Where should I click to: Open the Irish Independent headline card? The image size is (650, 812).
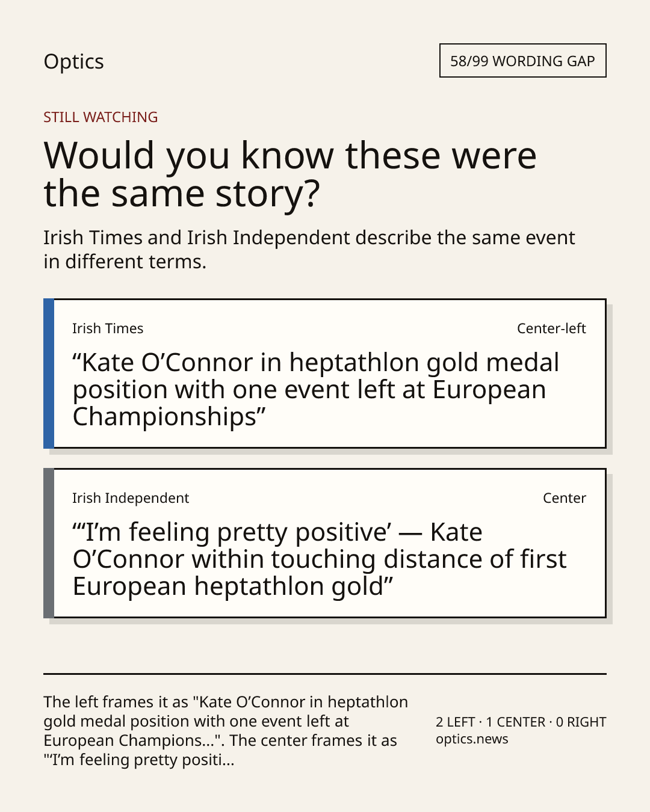[x=325, y=543]
